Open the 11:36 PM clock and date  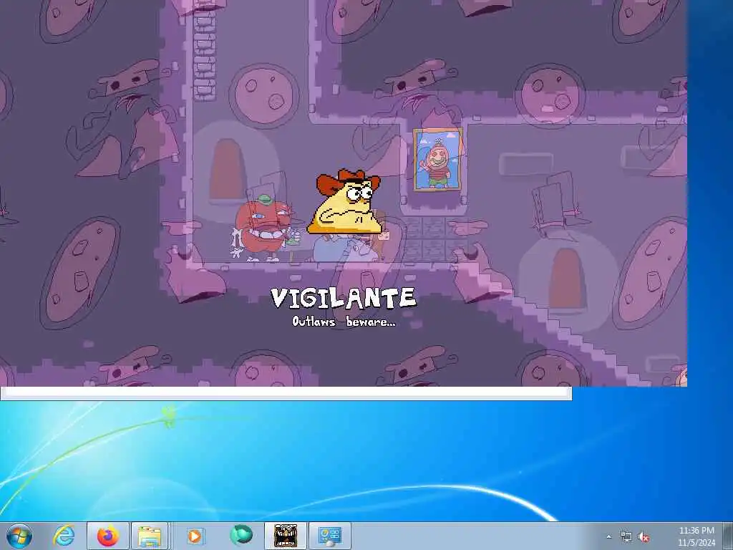(x=696, y=536)
